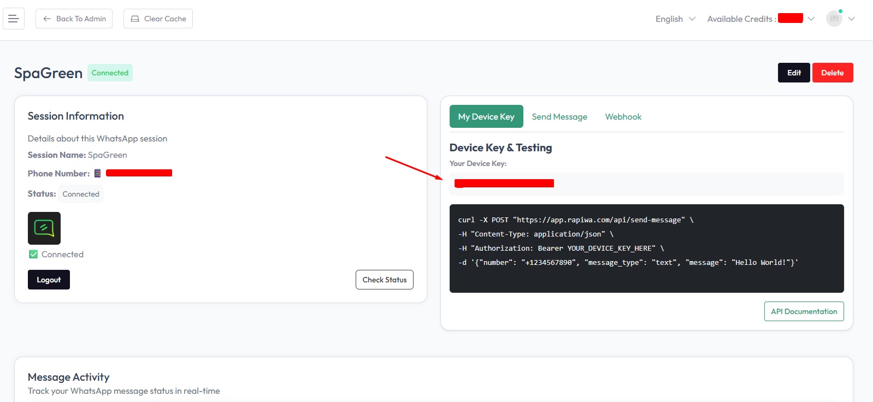Click the user avatar icon

pyautogui.click(x=834, y=19)
